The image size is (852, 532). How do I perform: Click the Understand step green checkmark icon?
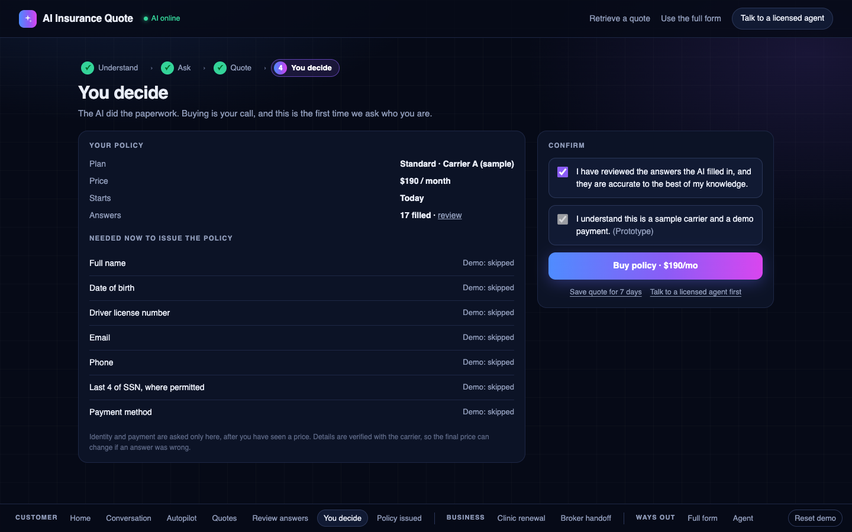point(88,68)
